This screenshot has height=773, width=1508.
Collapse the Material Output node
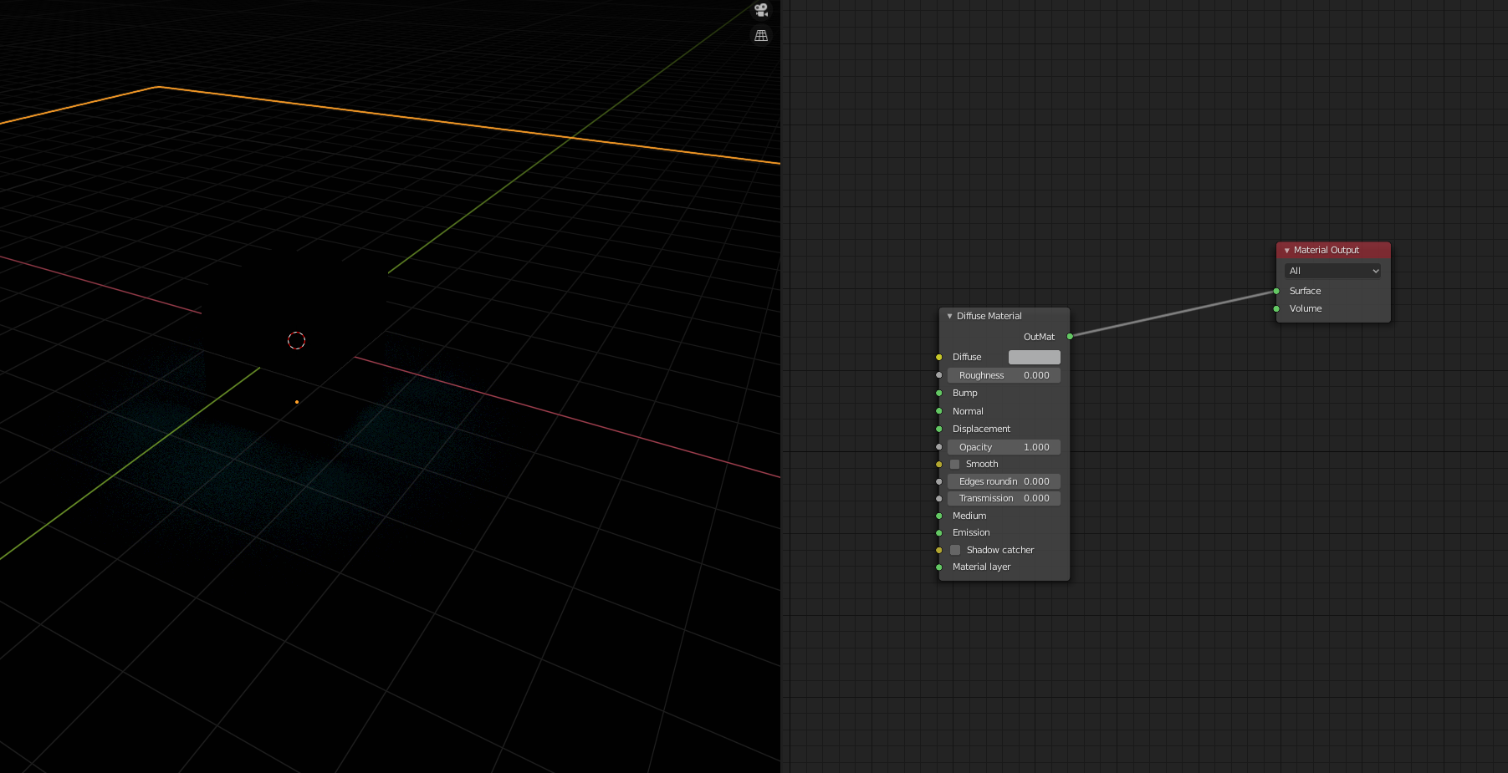click(x=1286, y=251)
